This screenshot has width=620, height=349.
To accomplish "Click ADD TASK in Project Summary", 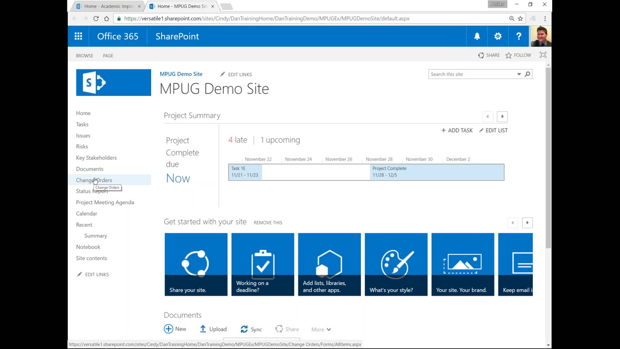I will pos(457,130).
